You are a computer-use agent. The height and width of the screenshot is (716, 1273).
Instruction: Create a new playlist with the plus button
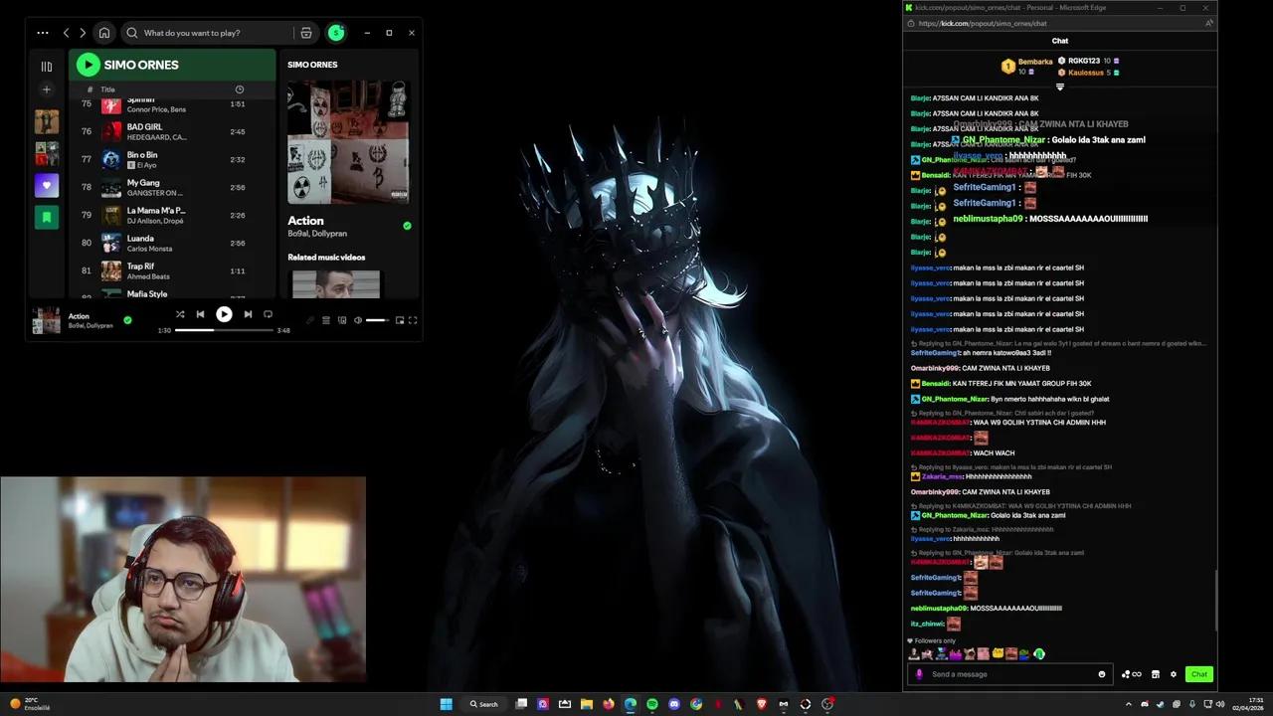click(46, 89)
